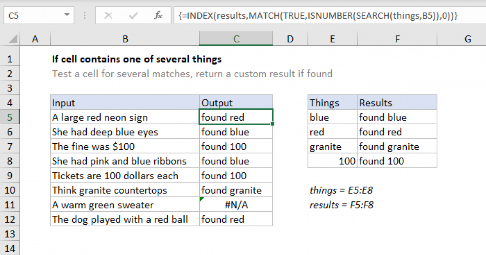Click the 'found 100' cell in the Results column
Screen dimensions: 486x255
click(397, 161)
